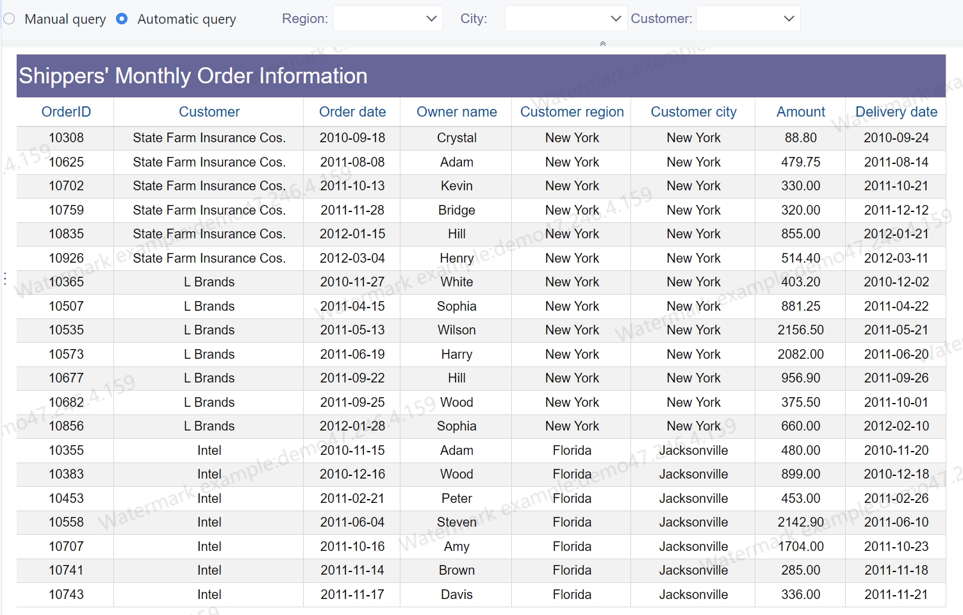
Task: Click the Customer region column header
Action: pos(572,112)
